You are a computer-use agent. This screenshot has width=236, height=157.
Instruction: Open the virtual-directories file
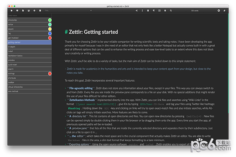click(29, 87)
